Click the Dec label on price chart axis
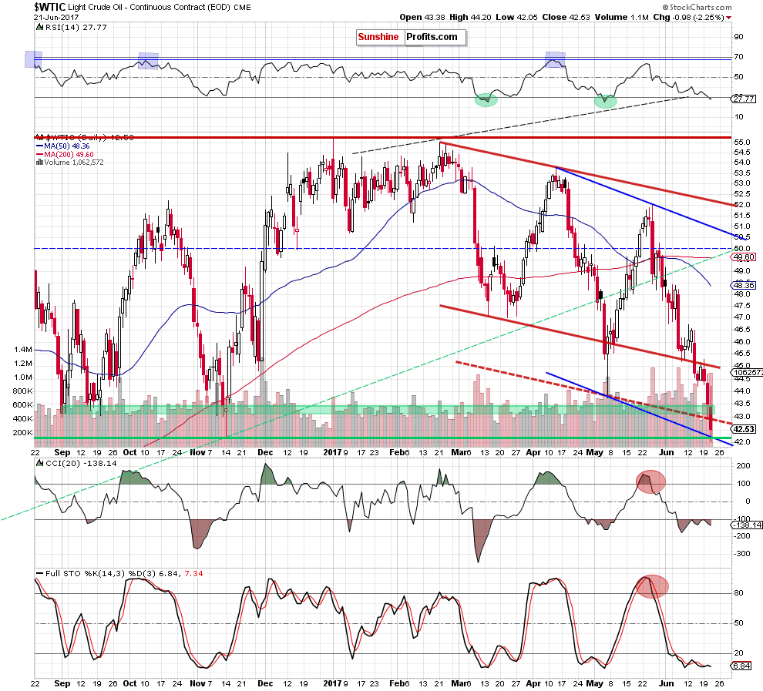The height and width of the screenshot is (691, 763). [265, 452]
